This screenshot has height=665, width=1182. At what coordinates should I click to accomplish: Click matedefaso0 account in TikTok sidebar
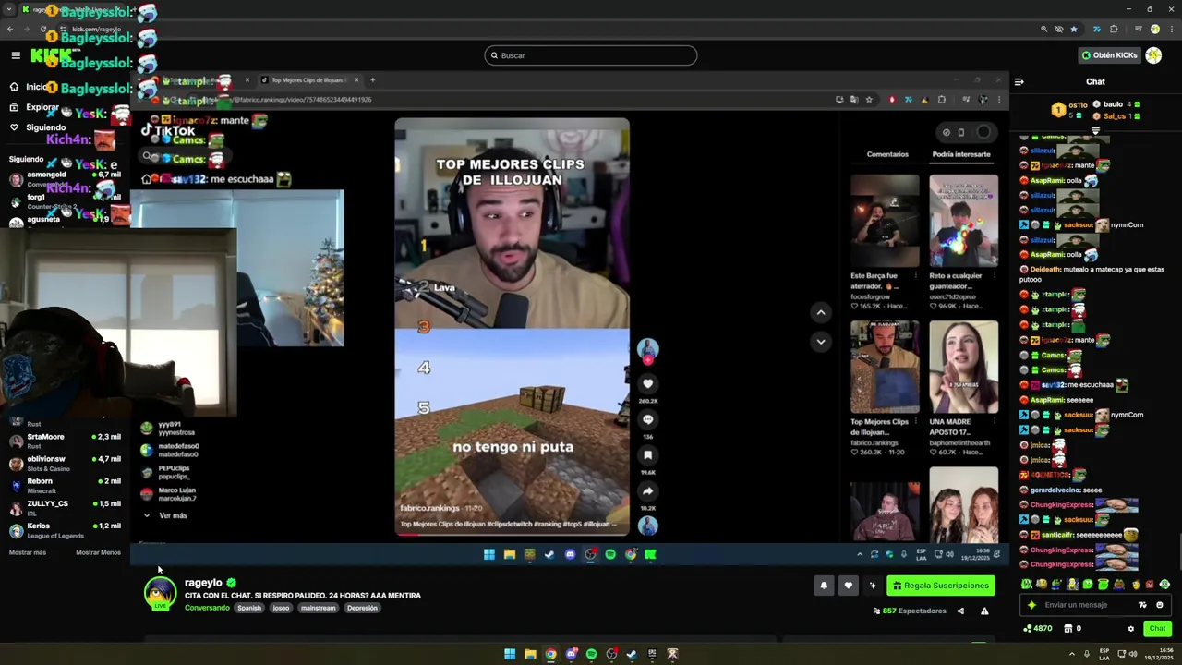(x=170, y=450)
